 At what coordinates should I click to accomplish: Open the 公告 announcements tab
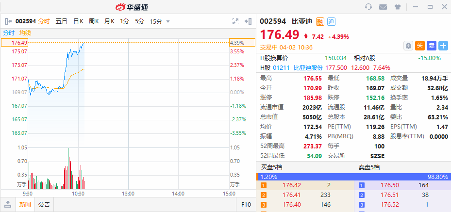[x=44, y=205]
